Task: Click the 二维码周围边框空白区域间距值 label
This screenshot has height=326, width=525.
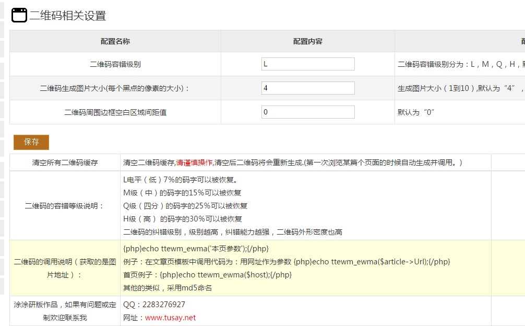Action: point(115,112)
